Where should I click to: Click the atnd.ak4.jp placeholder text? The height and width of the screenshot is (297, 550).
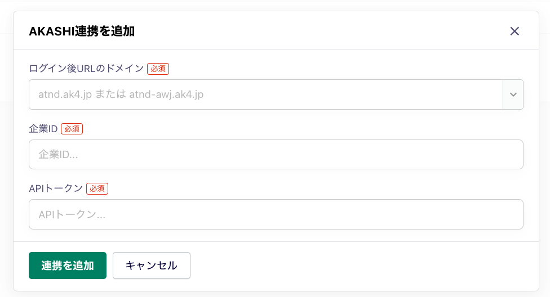tap(121, 94)
